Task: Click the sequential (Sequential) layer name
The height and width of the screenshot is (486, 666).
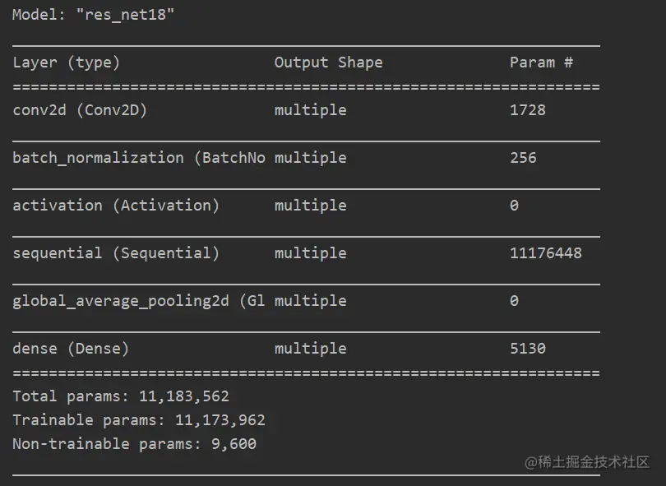Action: coord(116,253)
